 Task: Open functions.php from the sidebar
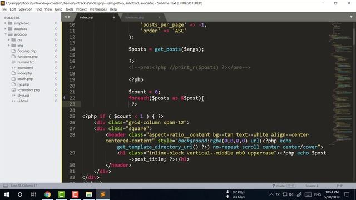[x=27, y=57]
